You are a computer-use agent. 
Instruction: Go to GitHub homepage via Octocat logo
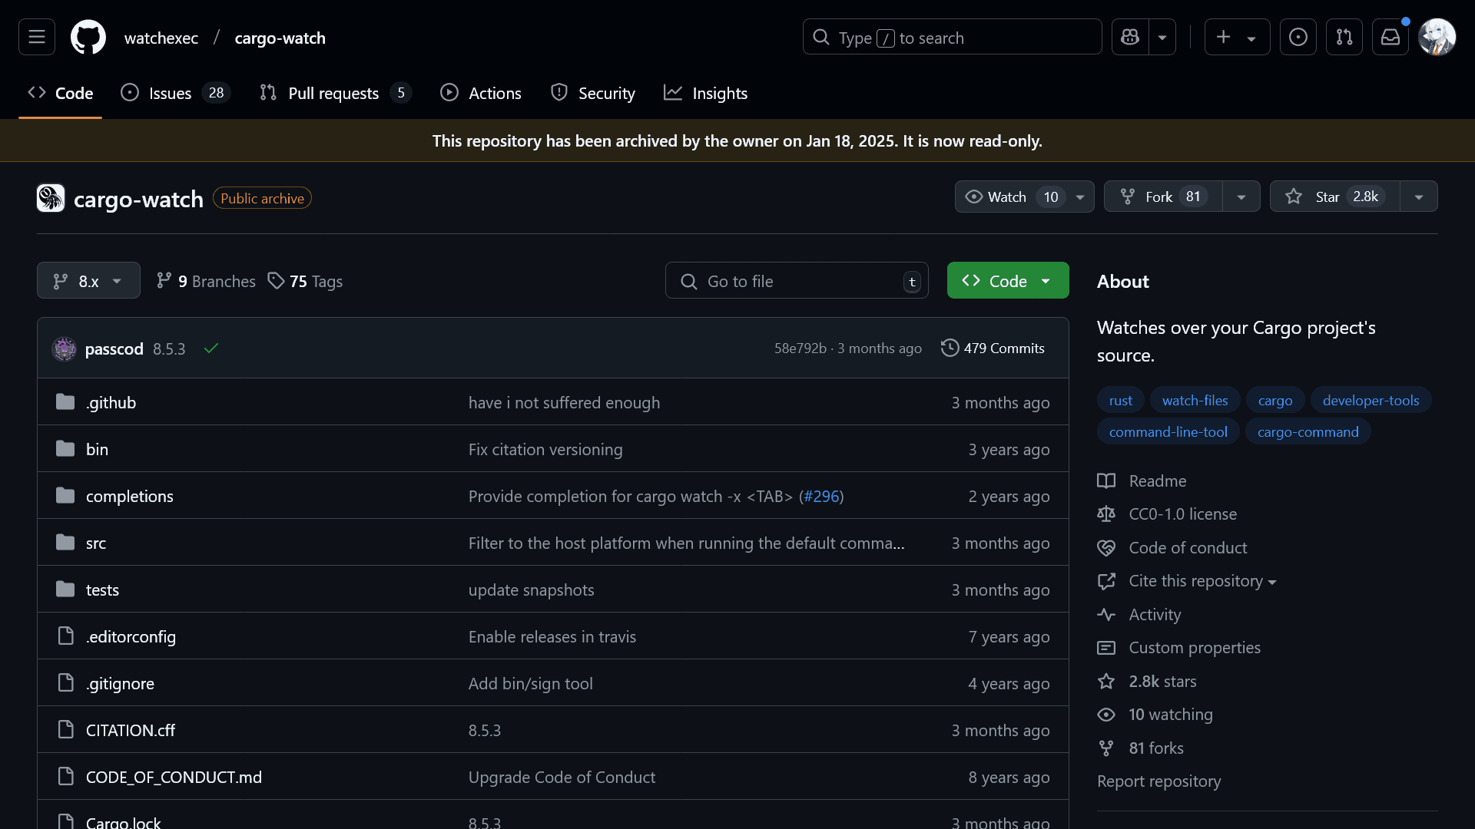88,37
